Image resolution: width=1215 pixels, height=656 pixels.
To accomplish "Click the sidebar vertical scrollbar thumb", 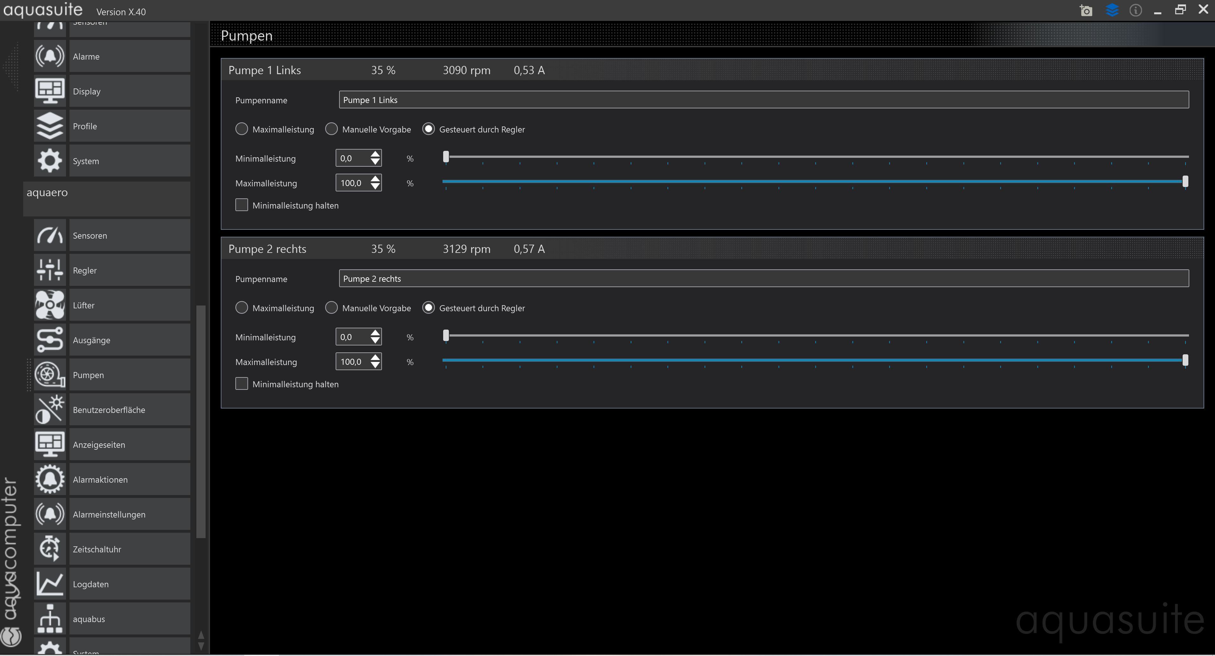I will point(201,421).
